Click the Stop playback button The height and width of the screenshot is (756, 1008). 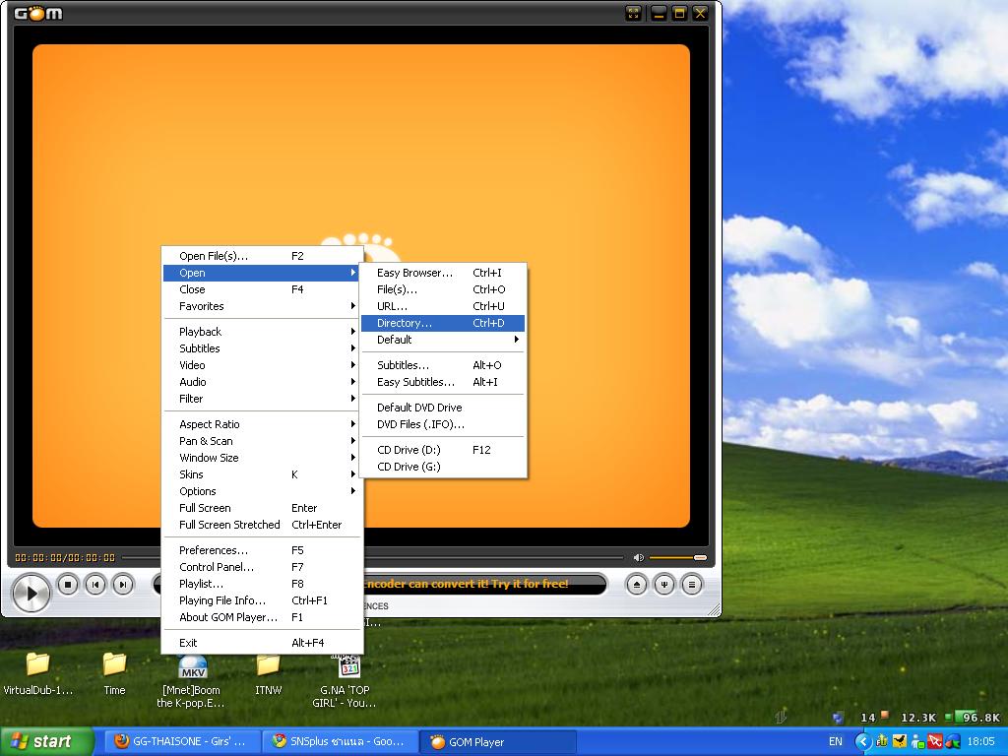pyautogui.click(x=68, y=585)
